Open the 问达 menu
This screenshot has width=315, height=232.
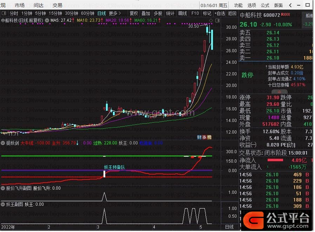coord(38,5)
